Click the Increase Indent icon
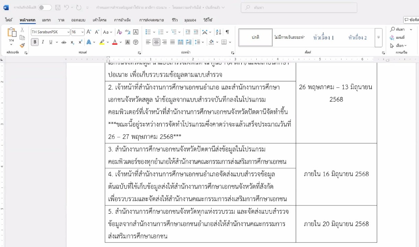Viewport: 419px width, 247px height. [196, 32]
